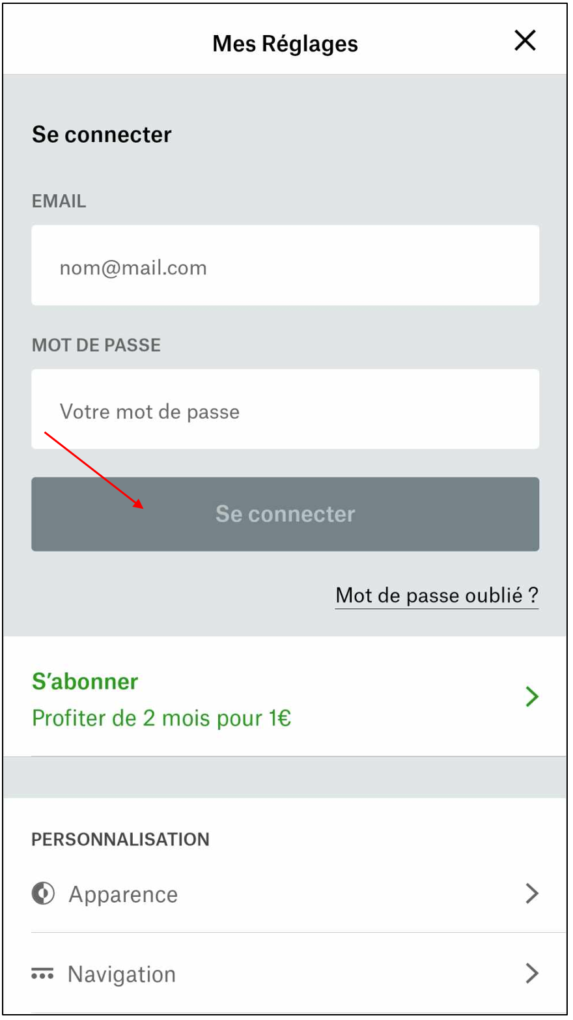
Task: Focus the email field with nom@mail.com placeholder
Action: click(285, 265)
